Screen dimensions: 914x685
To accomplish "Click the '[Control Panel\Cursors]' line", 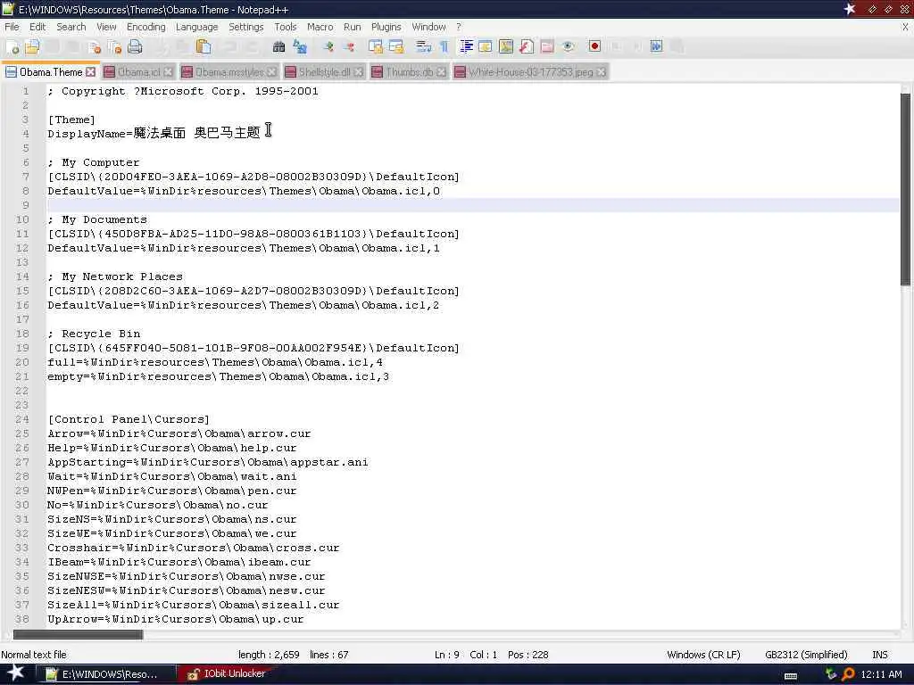I will click(129, 419).
